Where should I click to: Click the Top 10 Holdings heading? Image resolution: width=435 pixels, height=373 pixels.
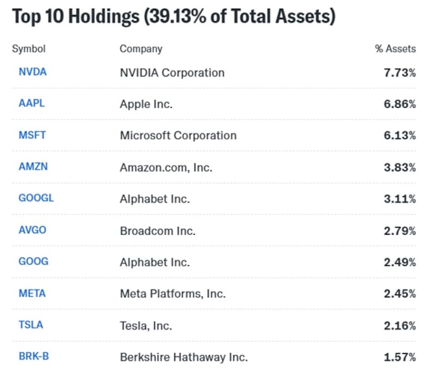coord(173,17)
